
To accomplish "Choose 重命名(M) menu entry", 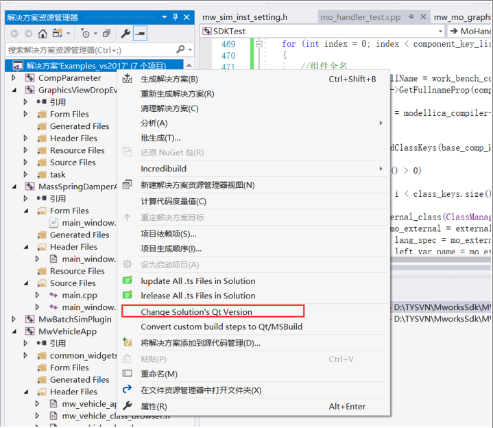I will [x=254, y=374].
